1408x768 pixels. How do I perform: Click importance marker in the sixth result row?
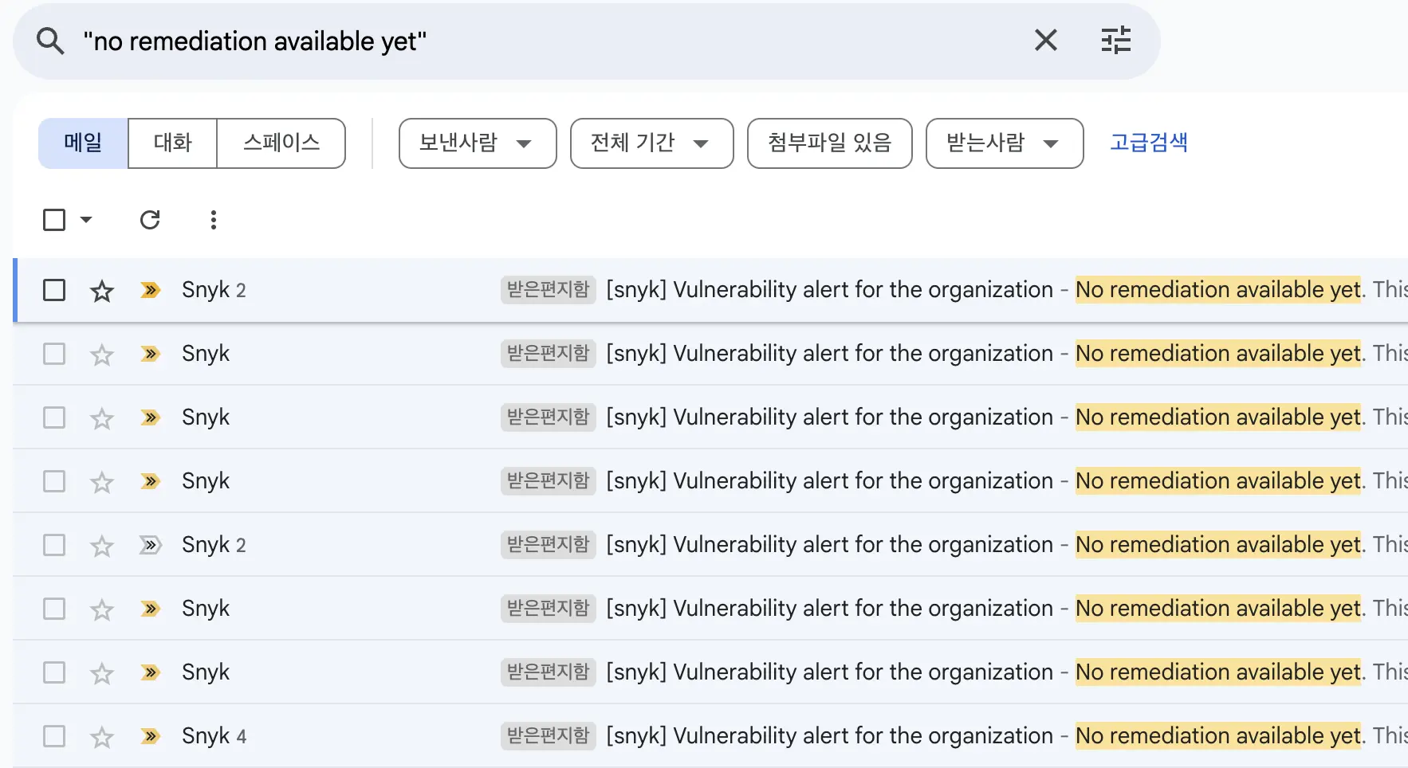coord(151,609)
